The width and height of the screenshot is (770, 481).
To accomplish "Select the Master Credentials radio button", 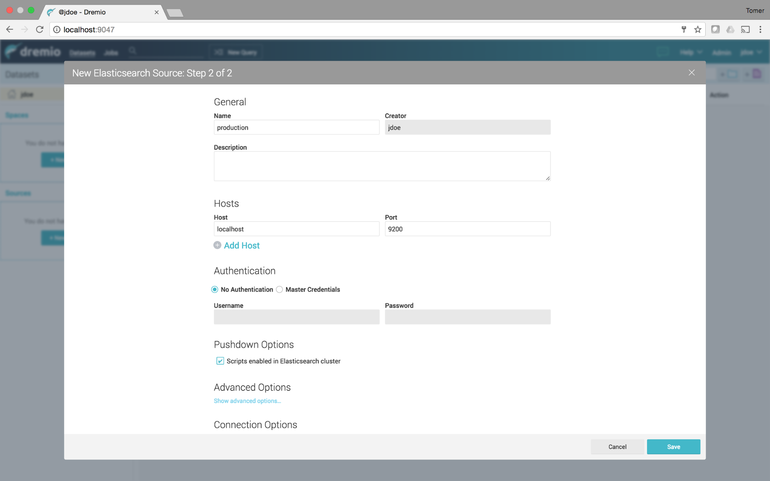I will [x=279, y=290].
